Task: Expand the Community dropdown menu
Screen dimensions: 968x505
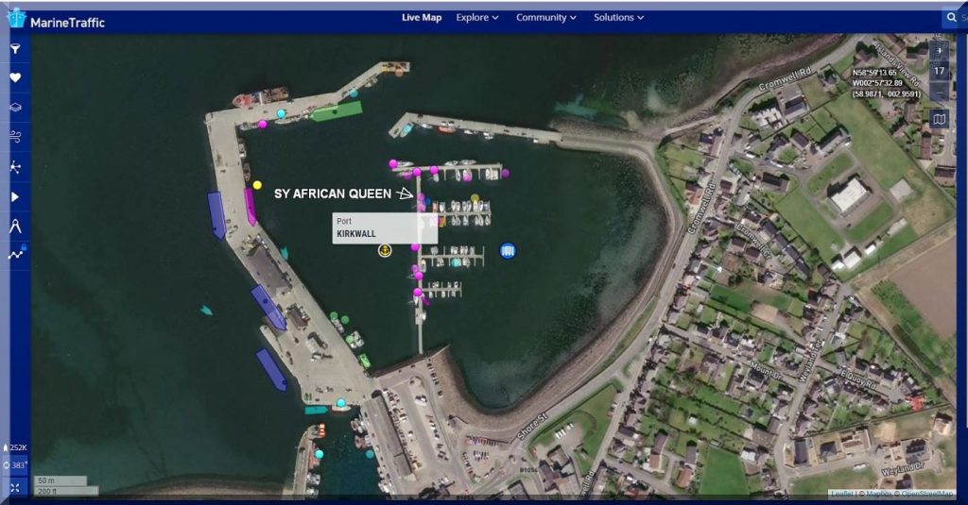Action: [546, 17]
